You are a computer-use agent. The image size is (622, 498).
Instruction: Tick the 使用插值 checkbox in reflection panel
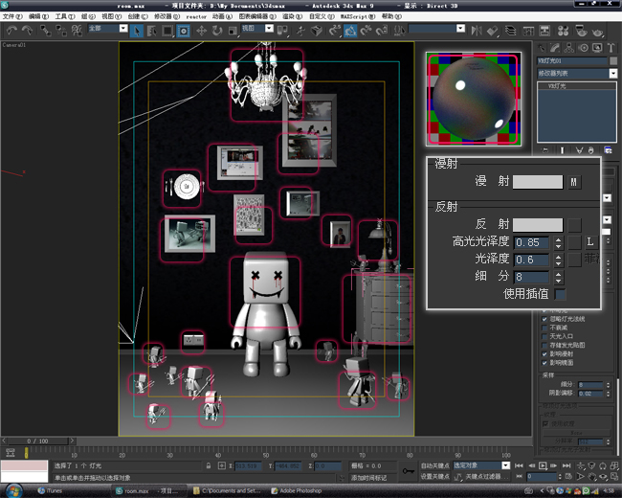560,294
